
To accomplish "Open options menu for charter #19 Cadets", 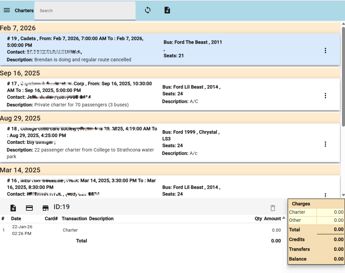I will click(325, 50).
